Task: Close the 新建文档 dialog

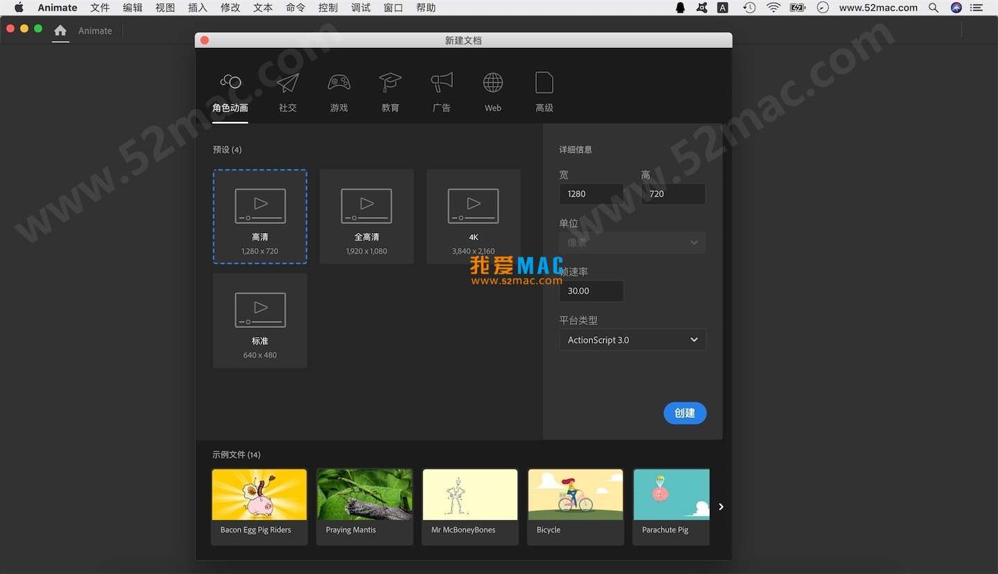Action: [205, 40]
